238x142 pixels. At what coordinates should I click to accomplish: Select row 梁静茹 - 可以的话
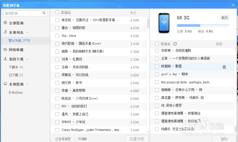coord(99,75)
